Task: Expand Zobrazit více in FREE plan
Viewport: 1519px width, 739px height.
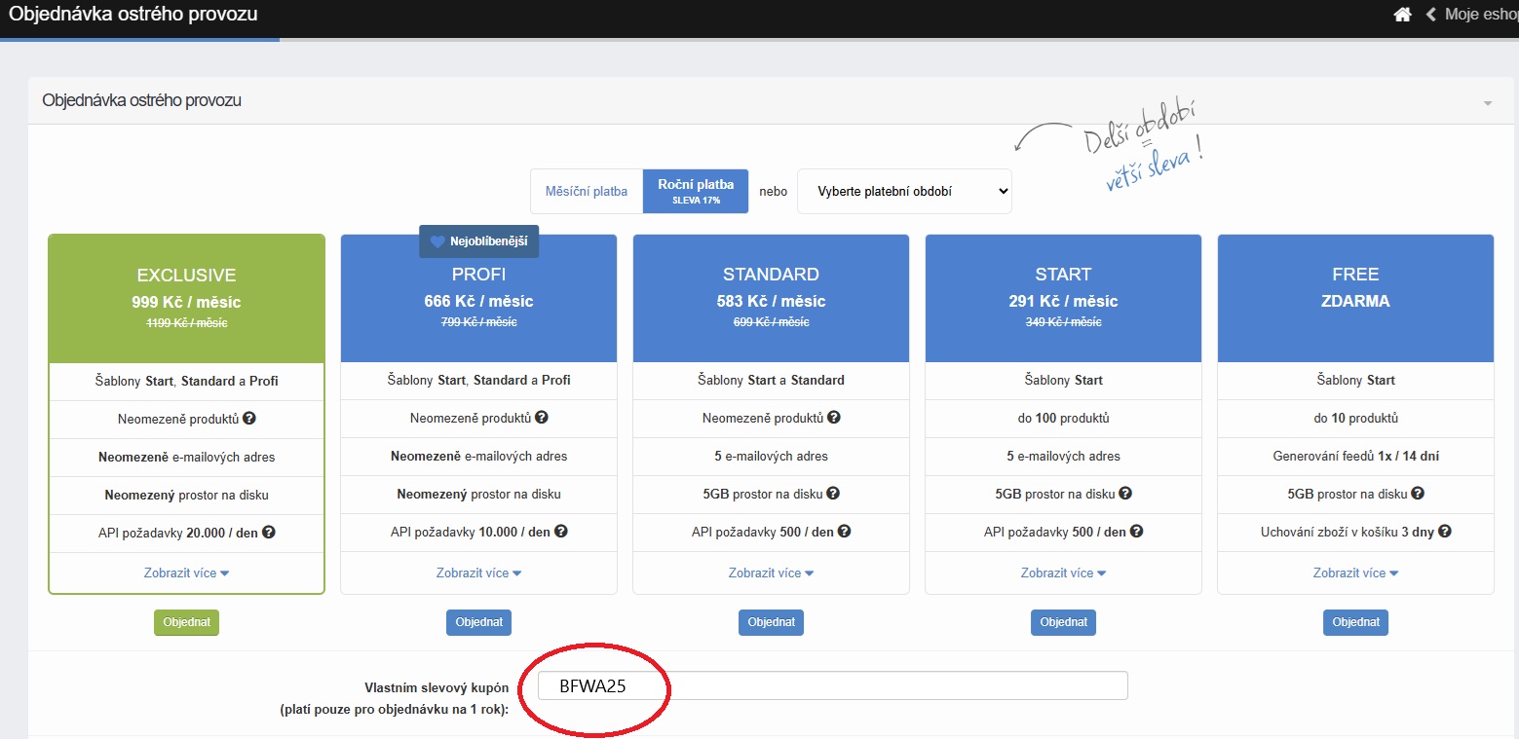Action: [1355, 573]
